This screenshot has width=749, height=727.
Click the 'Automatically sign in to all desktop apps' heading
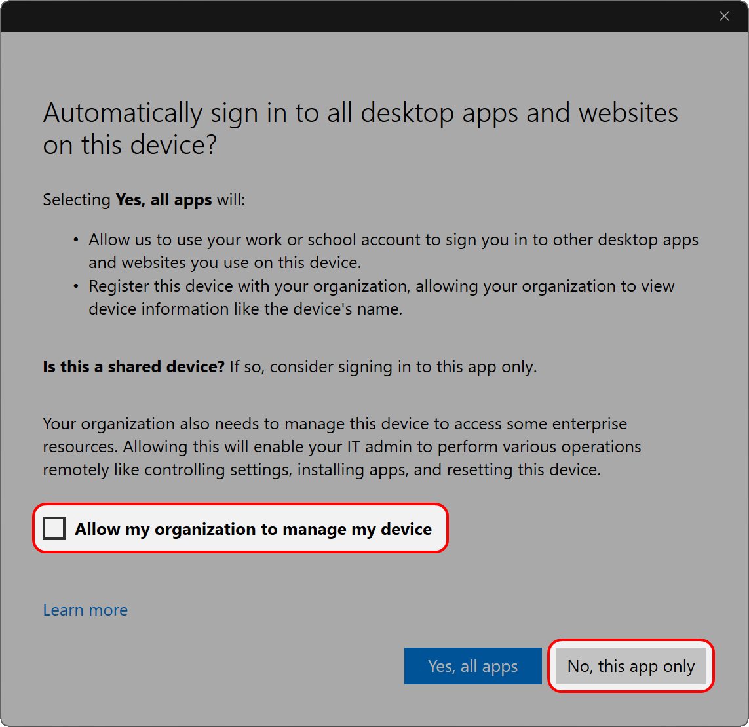tap(360, 113)
